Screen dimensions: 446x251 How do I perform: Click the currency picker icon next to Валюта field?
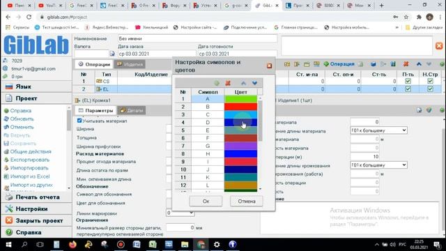click(112, 54)
